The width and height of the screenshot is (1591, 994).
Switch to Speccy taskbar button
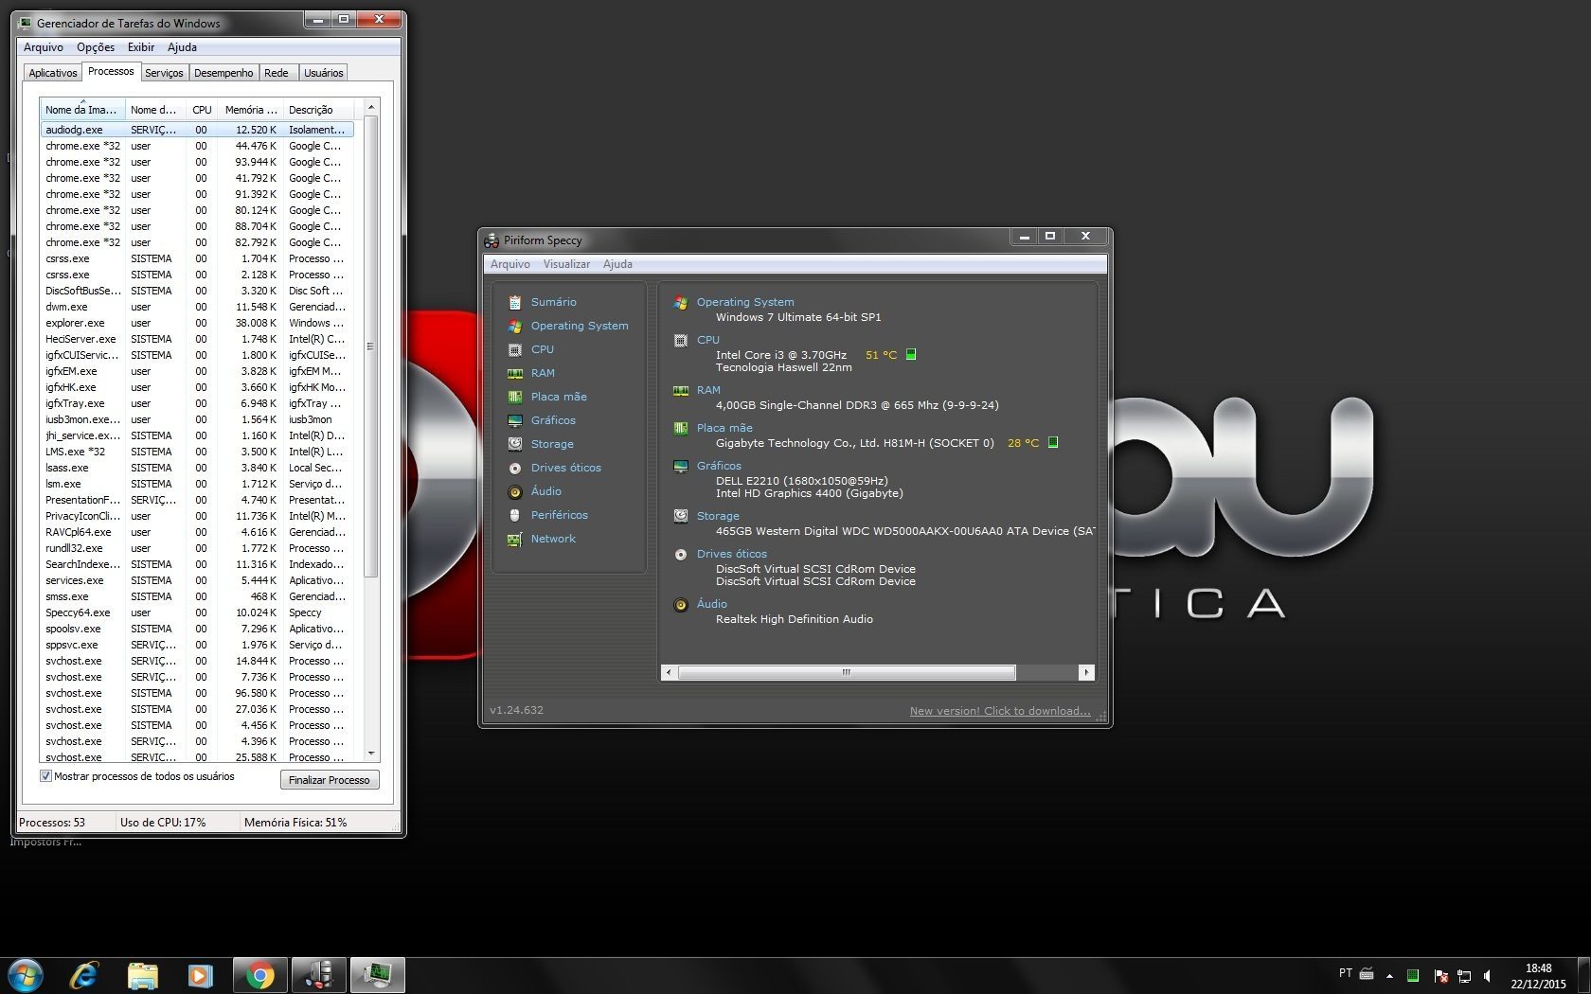coord(319,975)
